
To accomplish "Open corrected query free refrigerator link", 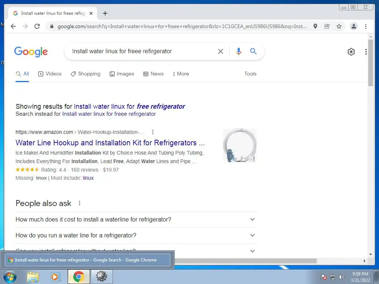I will point(129,106).
